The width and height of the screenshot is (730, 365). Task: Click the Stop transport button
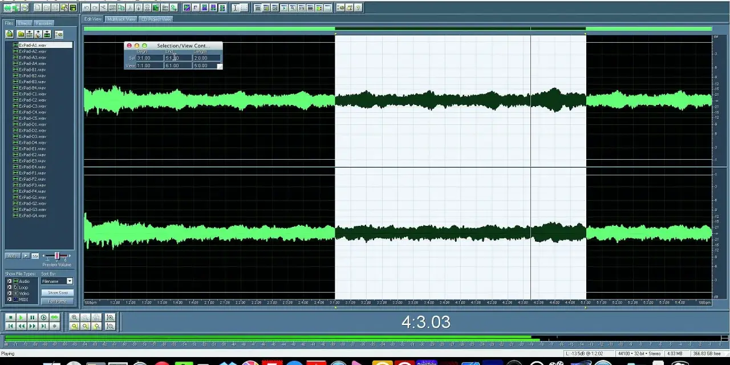tap(10, 318)
